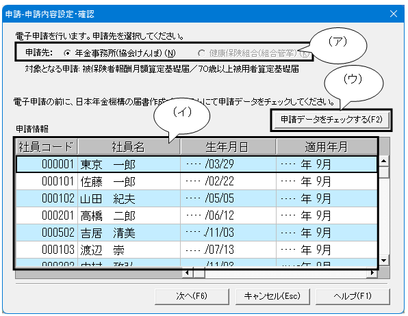Click 適用年月 cell in 佐藤 一郎 row
Screen dimensions: 408x316
tap(327, 181)
